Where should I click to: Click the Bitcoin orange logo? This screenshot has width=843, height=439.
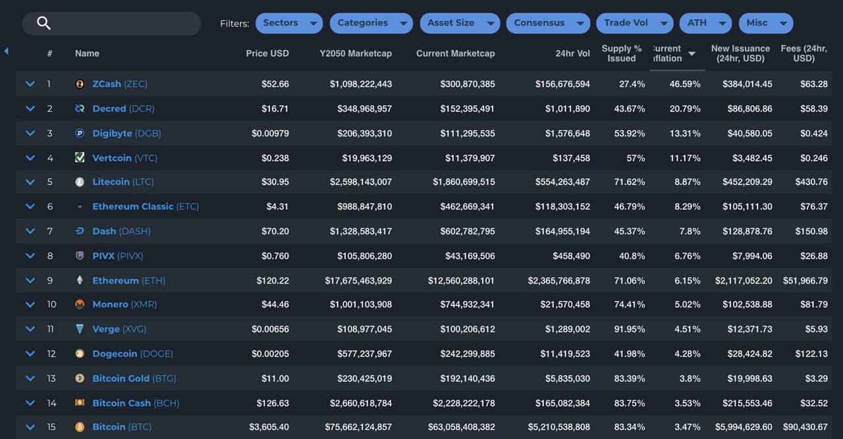(80, 427)
